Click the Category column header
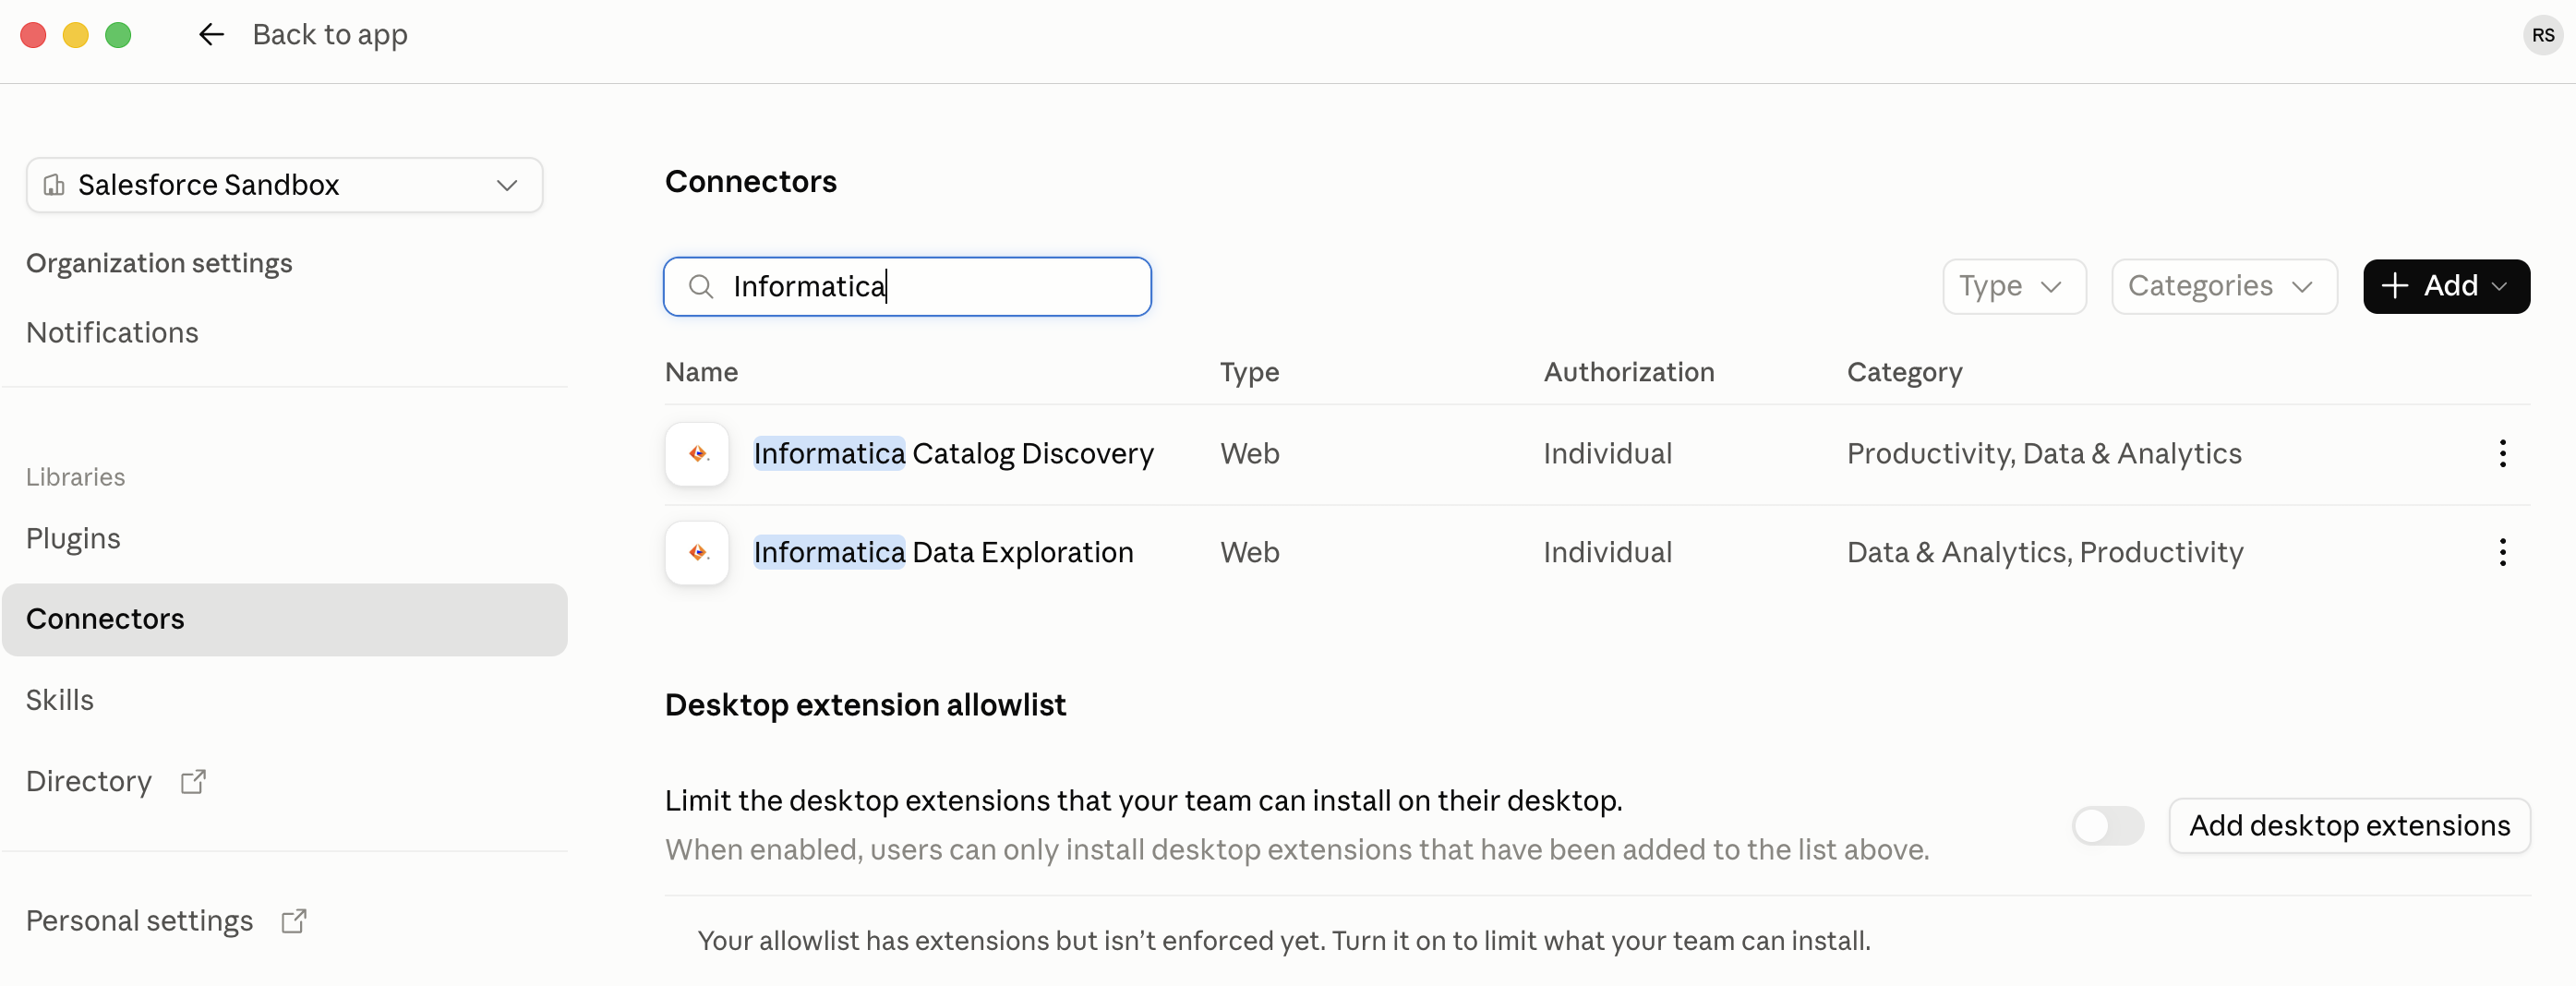 [1904, 372]
